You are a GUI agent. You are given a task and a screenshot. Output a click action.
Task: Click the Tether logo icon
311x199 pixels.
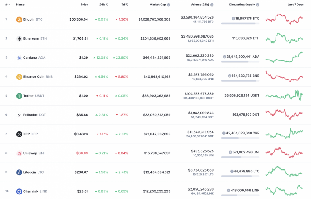[x=19, y=96]
